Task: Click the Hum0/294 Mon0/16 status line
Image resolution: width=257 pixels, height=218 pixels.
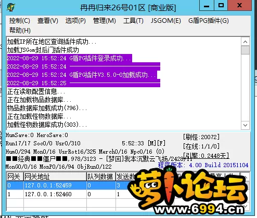Action: [x=85, y=152]
